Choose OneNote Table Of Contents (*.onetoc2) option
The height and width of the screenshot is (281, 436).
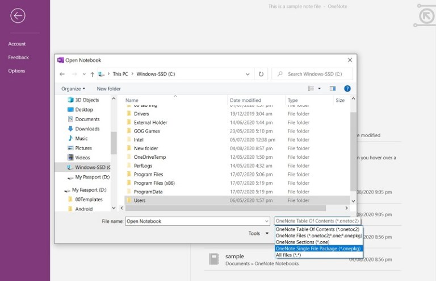click(x=319, y=229)
